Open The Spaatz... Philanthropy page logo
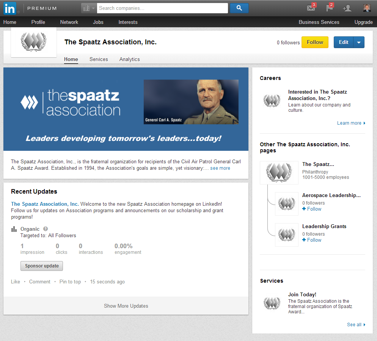The width and height of the screenshot is (377, 341). click(279, 173)
